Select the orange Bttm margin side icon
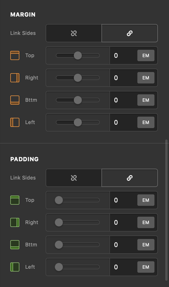 click(15, 100)
